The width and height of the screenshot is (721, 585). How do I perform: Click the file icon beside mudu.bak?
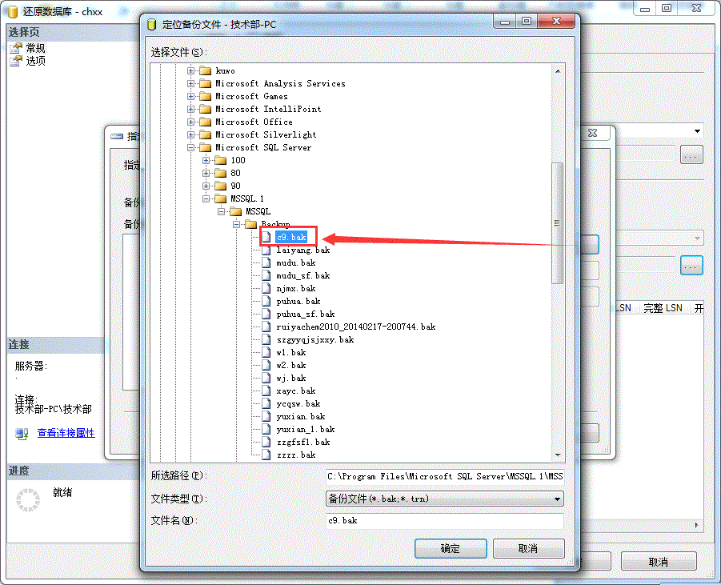[x=267, y=262]
